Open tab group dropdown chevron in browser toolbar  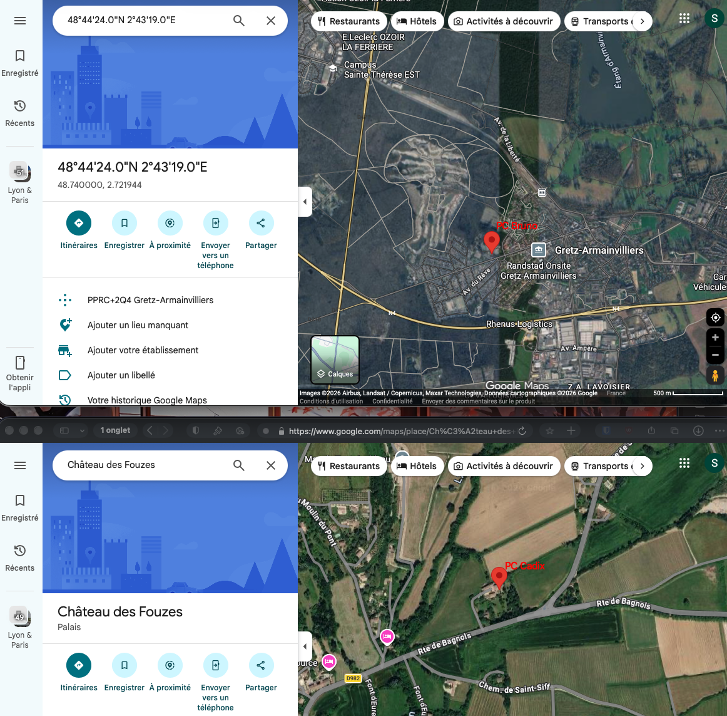82,431
